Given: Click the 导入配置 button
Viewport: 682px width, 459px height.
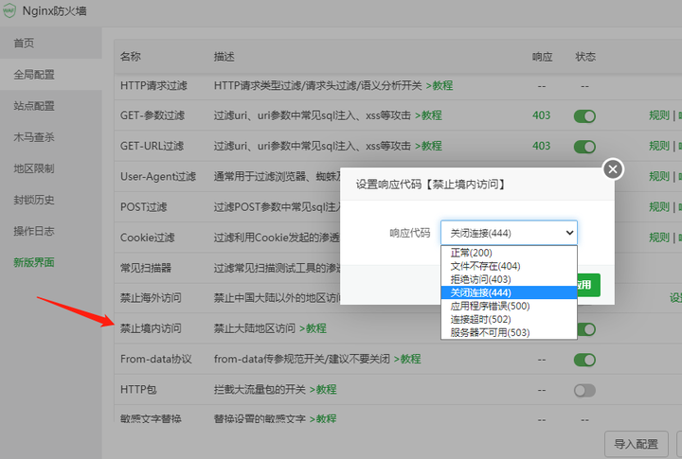Looking at the screenshot, I should (x=637, y=444).
